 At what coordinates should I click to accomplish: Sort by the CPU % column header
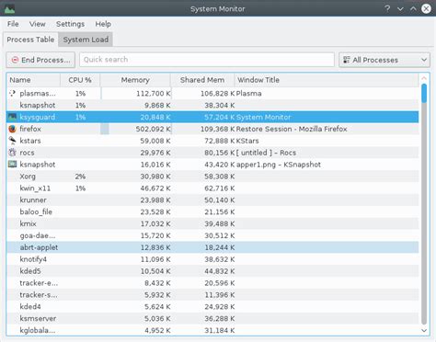(x=80, y=80)
